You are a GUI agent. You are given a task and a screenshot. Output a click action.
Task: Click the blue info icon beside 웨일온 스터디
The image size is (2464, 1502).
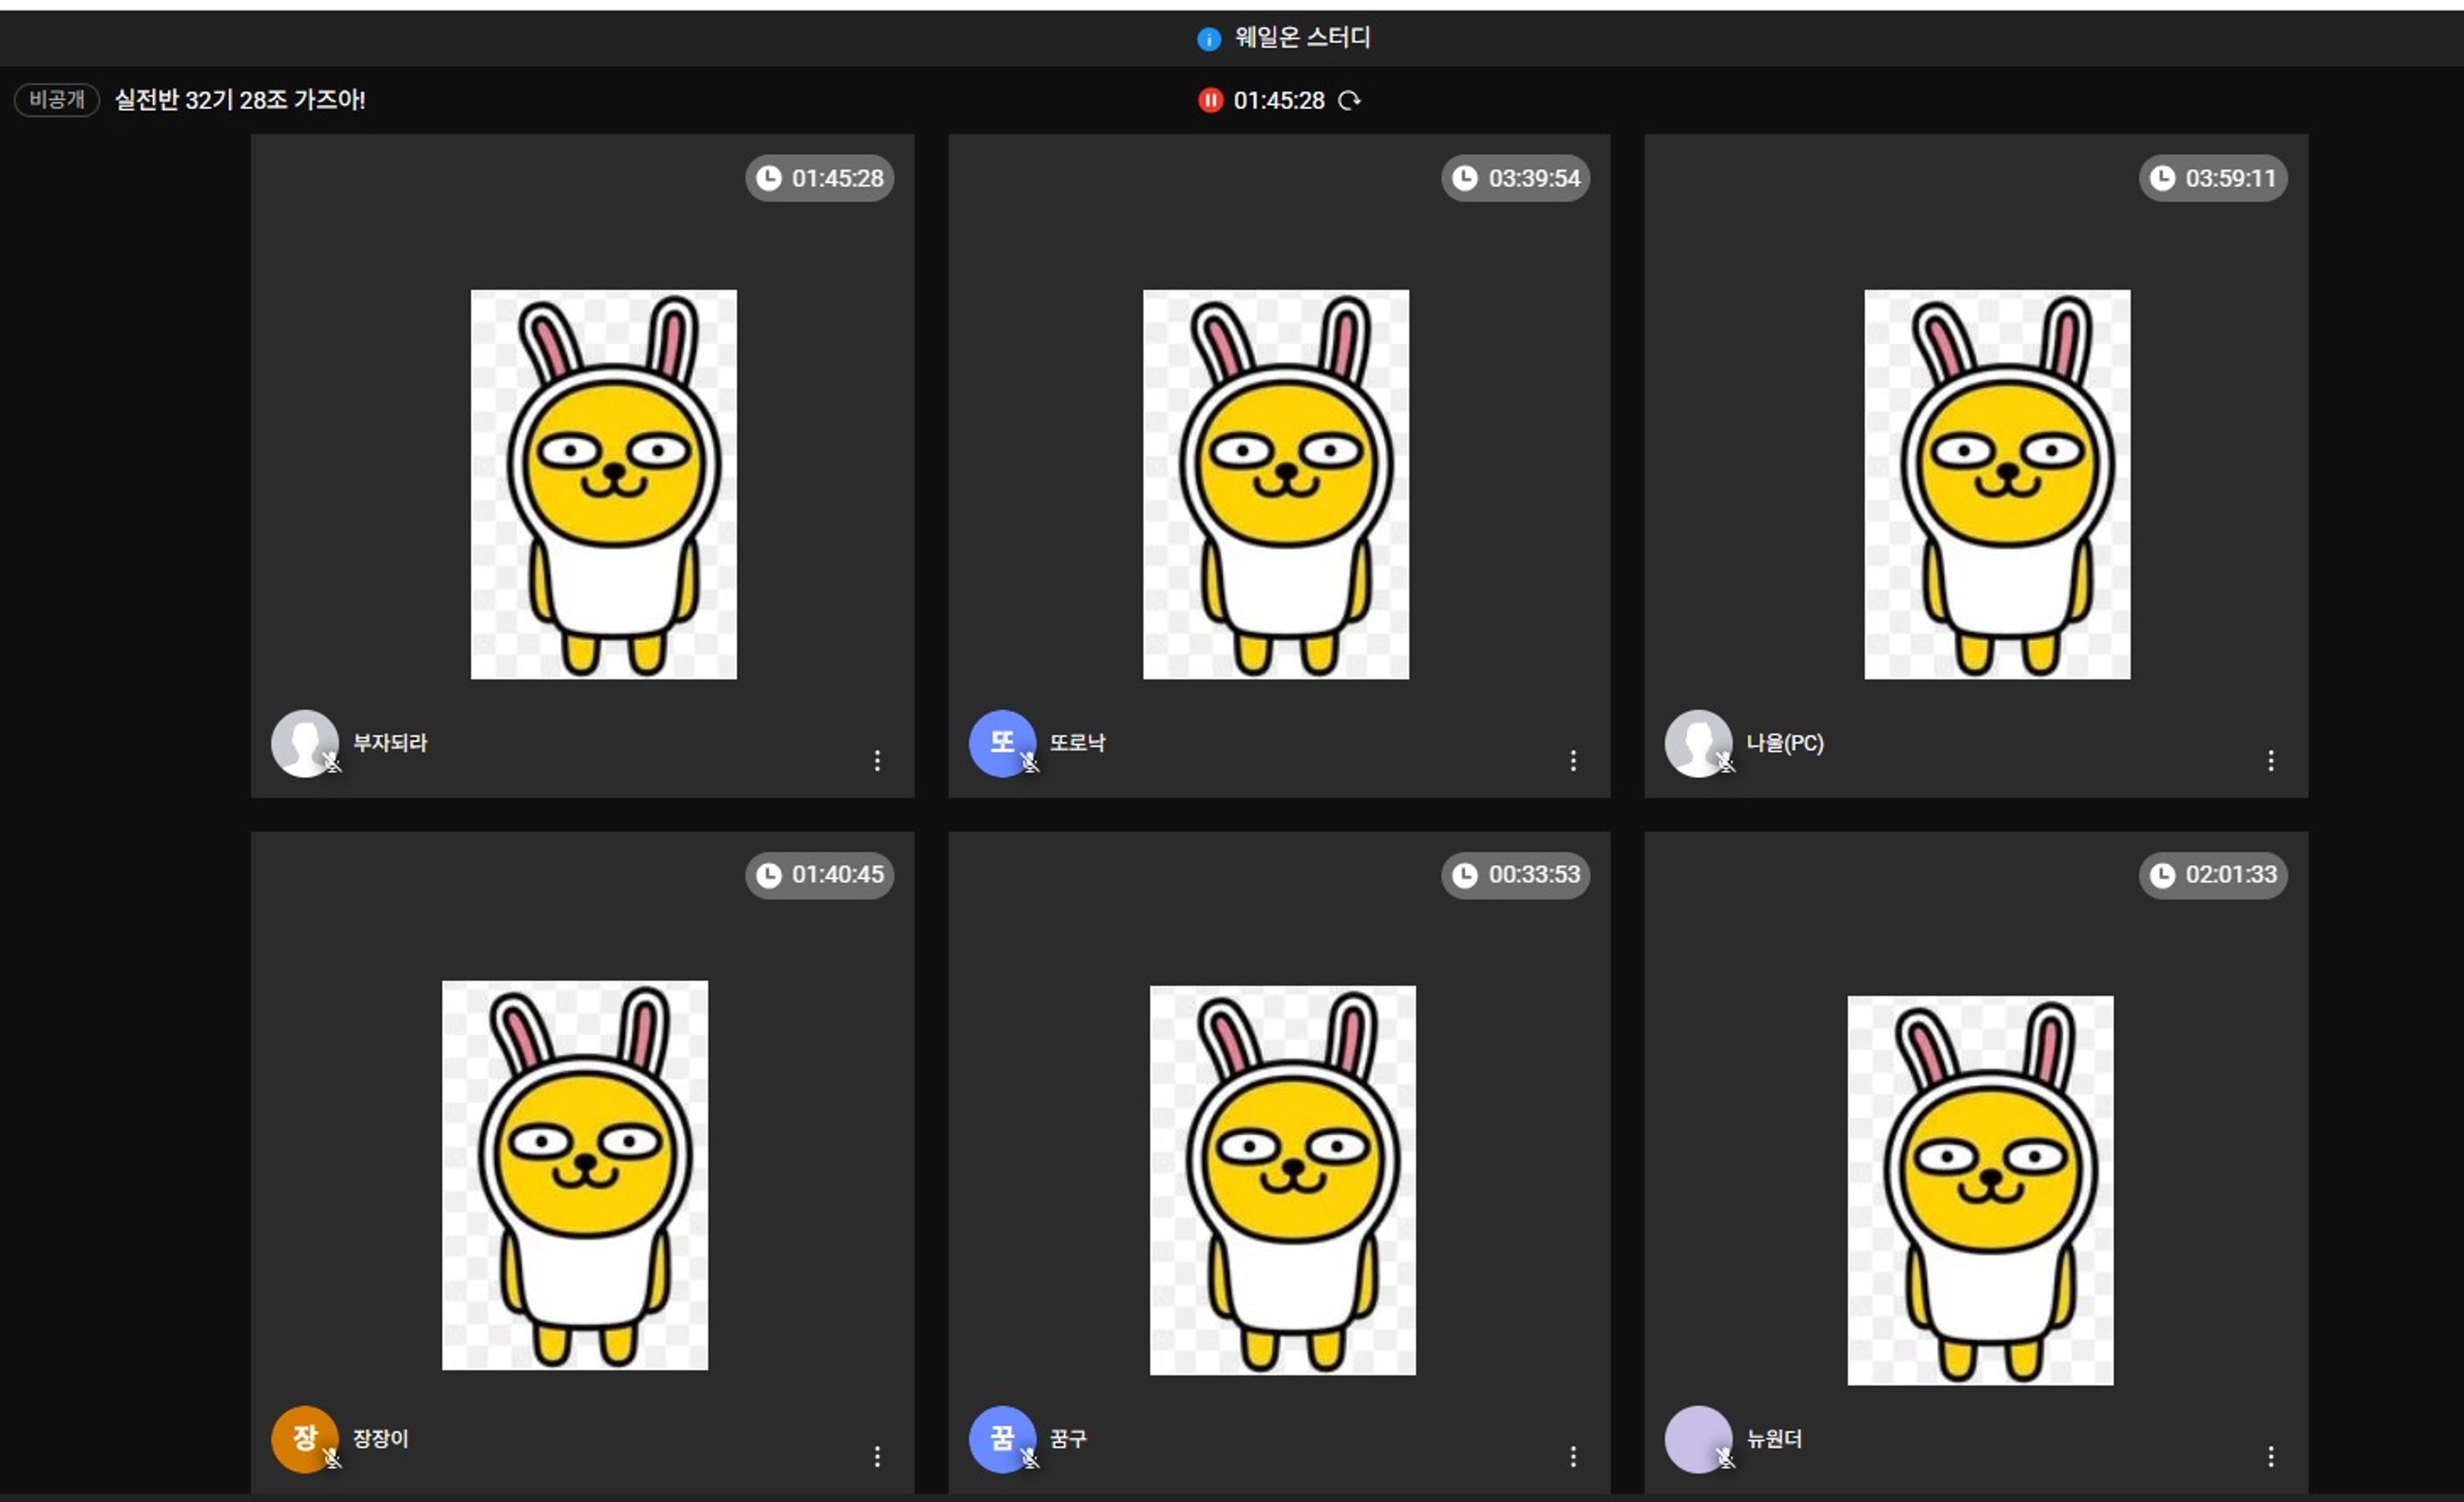click(1208, 39)
